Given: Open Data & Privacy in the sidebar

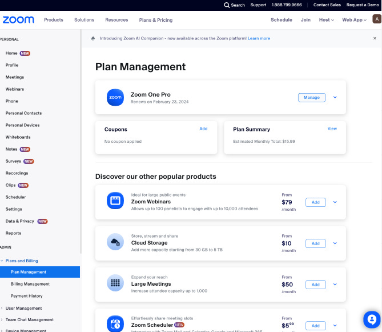Looking at the screenshot, I should pyautogui.click(x=20, y=221).
